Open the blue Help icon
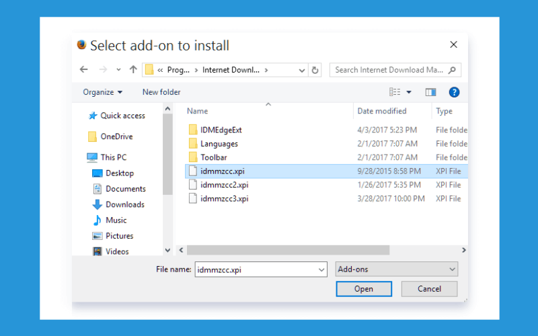 [454, 92]
